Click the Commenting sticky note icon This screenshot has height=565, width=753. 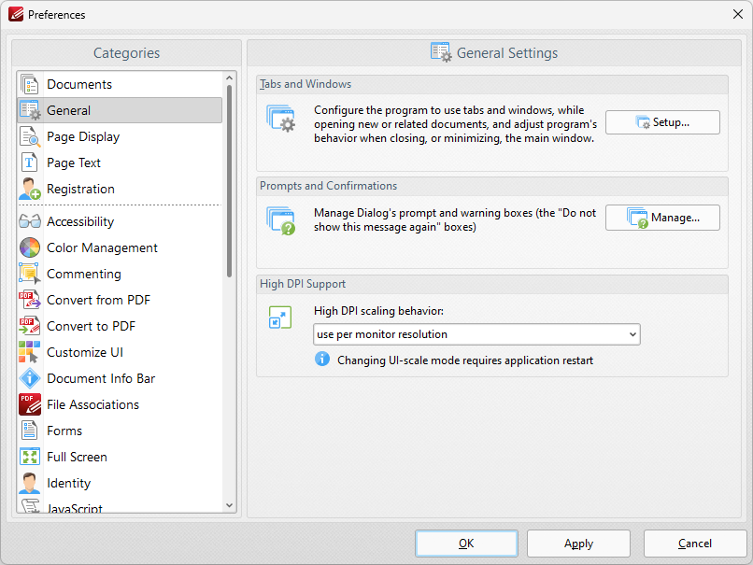pyautogui.click(x=30, y=274)
